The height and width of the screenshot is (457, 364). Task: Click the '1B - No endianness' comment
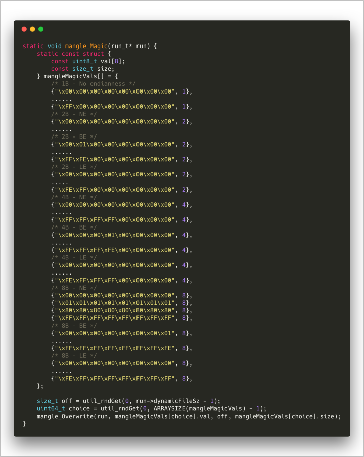pyautogui.click(x=93, y=84)
